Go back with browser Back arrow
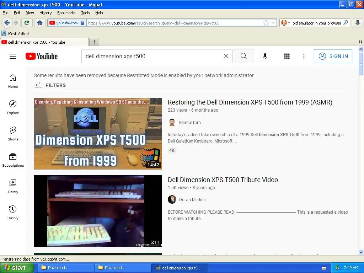The width and height of the screenshot is (364, 273). click(7, 23)
